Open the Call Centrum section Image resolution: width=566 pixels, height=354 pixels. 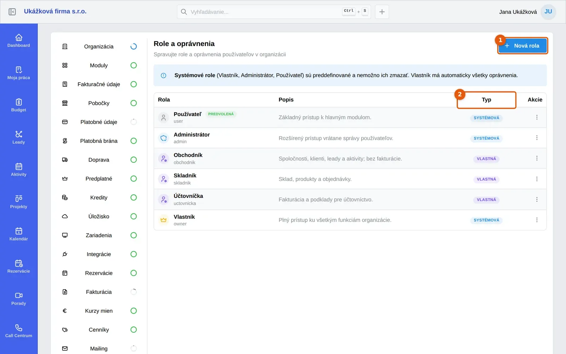[x=19, y=331]
